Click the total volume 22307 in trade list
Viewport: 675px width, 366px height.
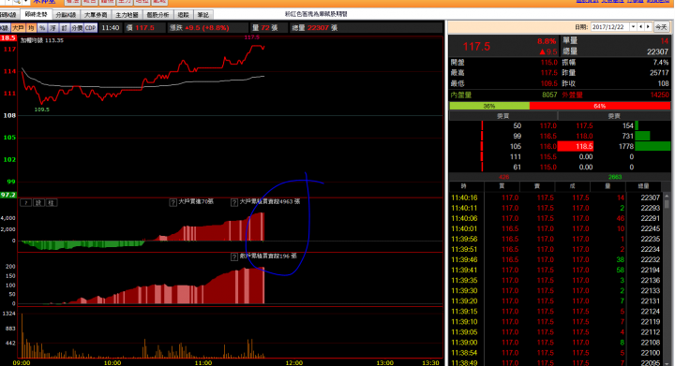[x=650, y=198]
